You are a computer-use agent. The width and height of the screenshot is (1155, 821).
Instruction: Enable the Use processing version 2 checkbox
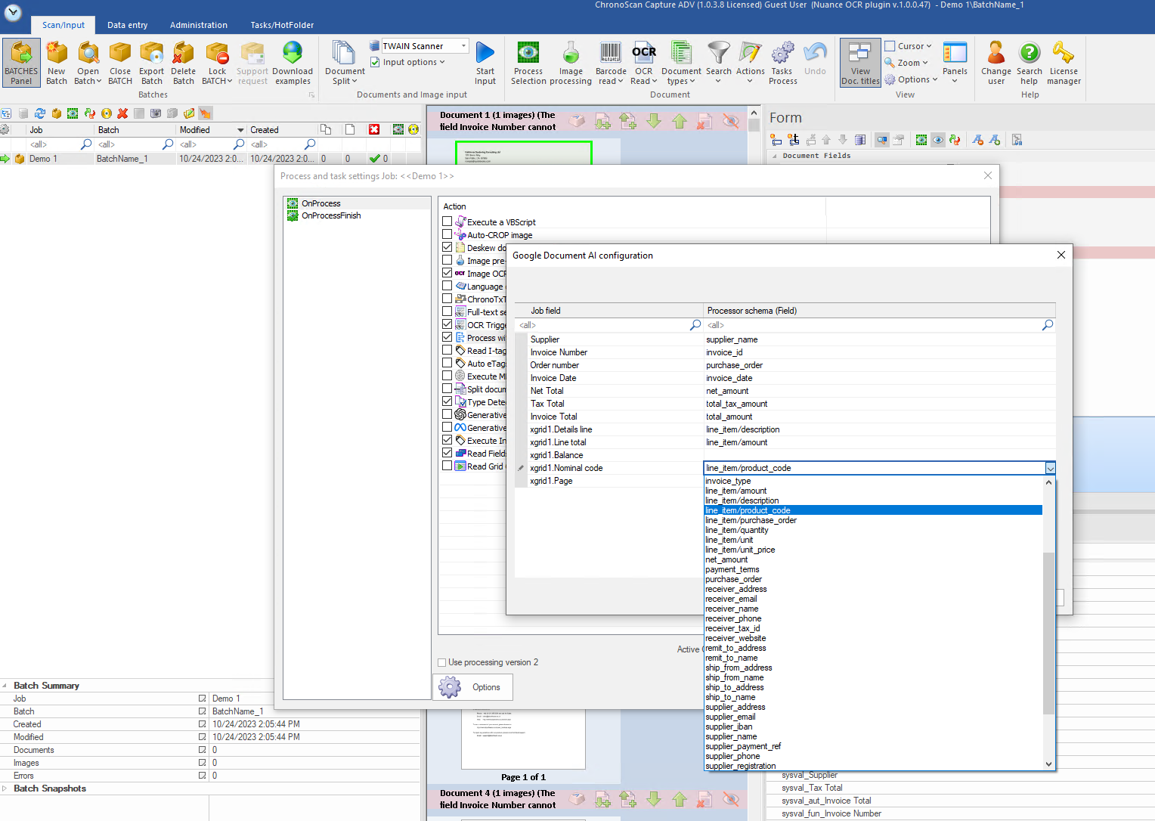[442, 663]
